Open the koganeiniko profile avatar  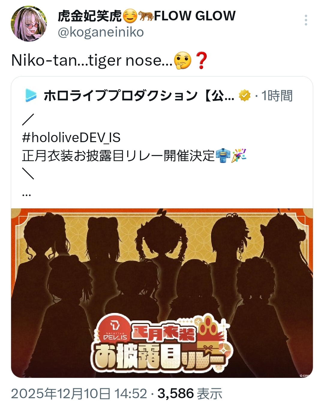(29, 24)
